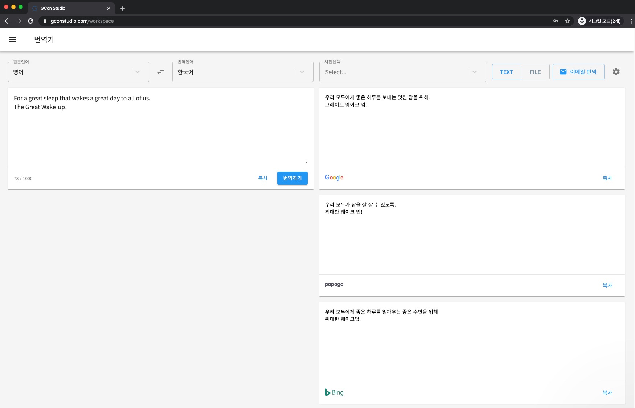Bookmark this page with star icon
The image size is (635, 408).
click(x=568, y=21)
